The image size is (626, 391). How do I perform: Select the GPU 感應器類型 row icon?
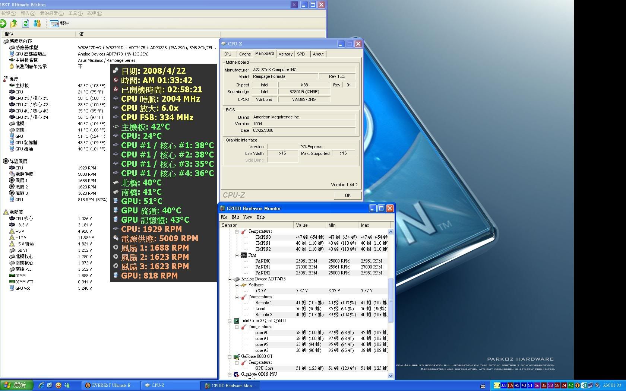tap(12, 54)
